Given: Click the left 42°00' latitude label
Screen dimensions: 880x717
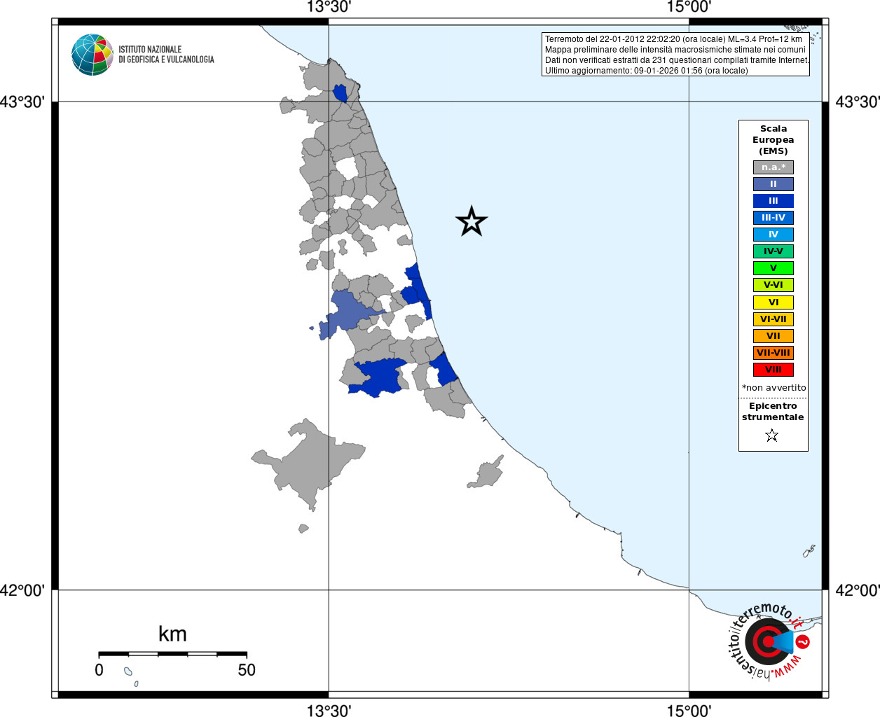Looking at the screenshot, I should [22, 590].
